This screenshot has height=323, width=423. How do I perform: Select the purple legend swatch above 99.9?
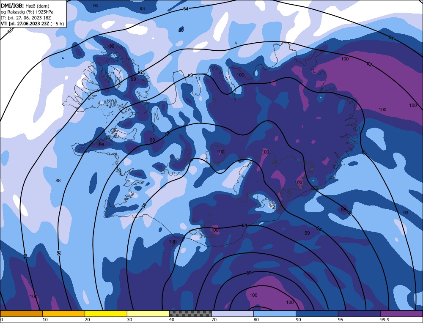[x=401, y=313]
